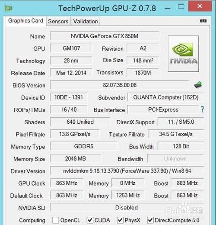Click the Revision field showing A2
This screenshot has width=216, height=225.
[x=143, y=48]
